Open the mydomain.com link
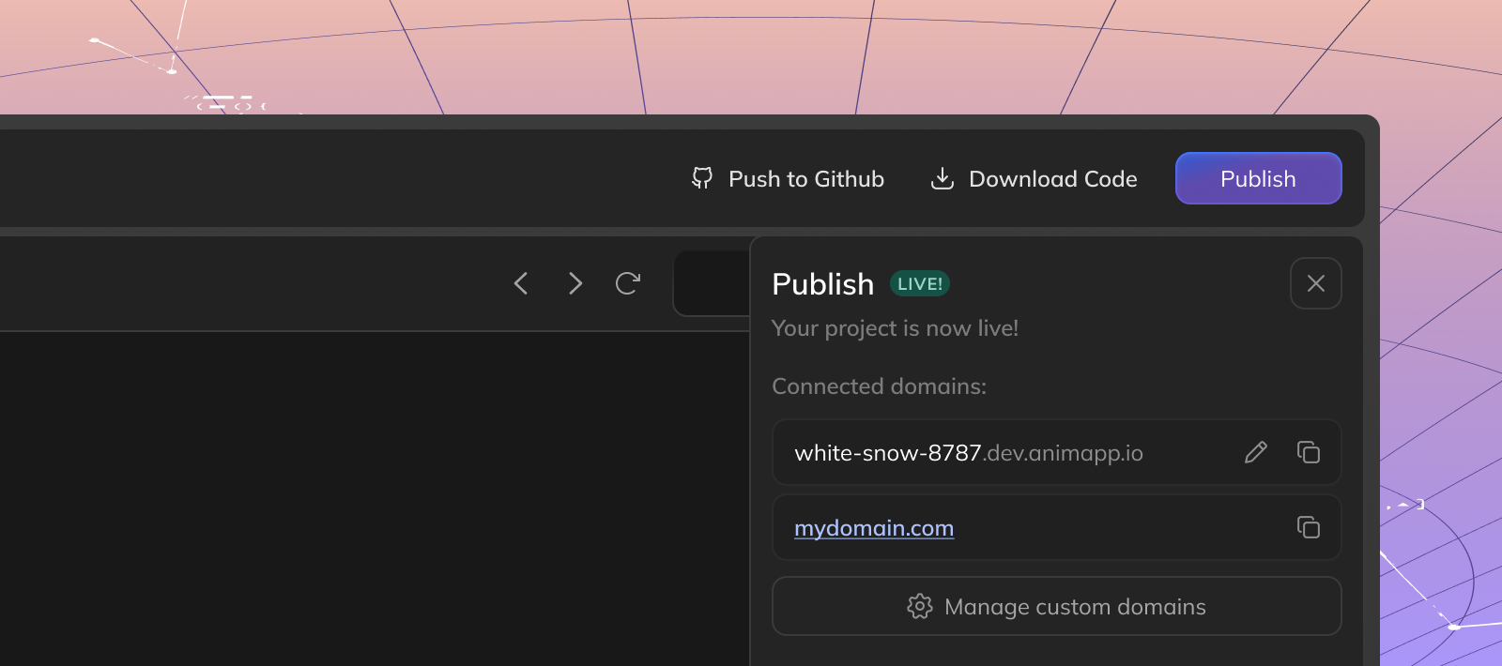 [874, 528]
